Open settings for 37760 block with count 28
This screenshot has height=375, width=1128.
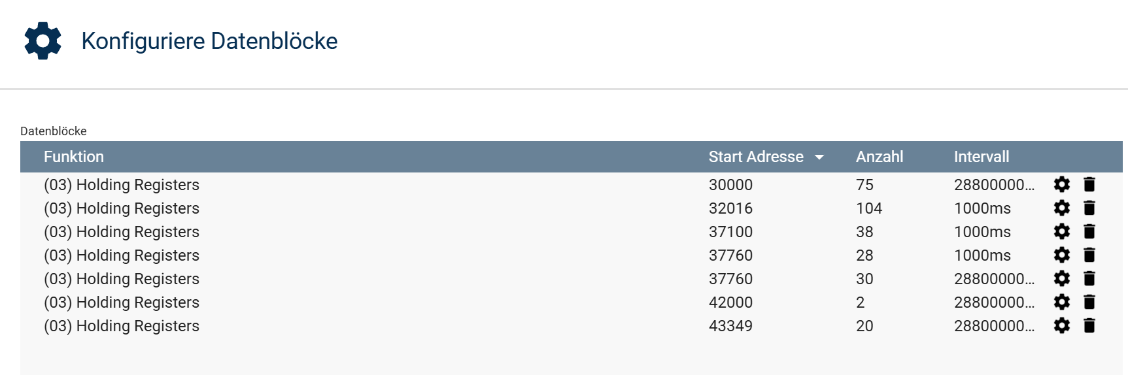1061,255
